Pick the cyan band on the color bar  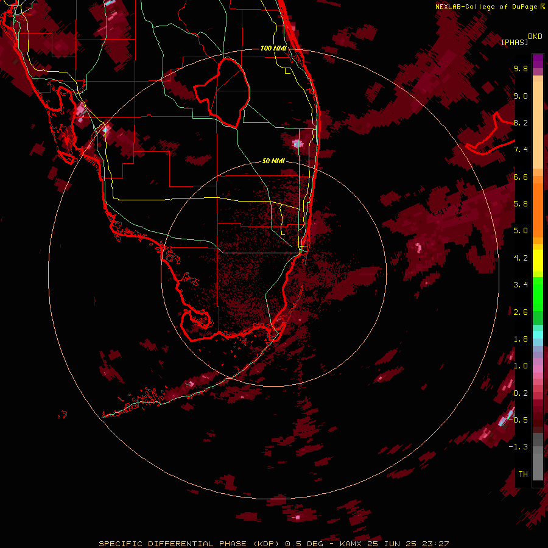(538, 334)
